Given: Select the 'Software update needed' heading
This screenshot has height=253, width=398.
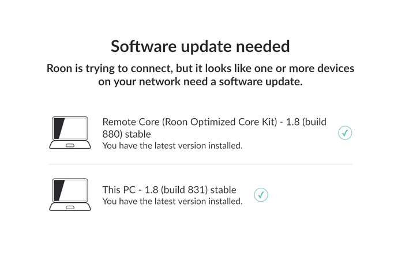Looking at the screenshot, I should [200, 46].
